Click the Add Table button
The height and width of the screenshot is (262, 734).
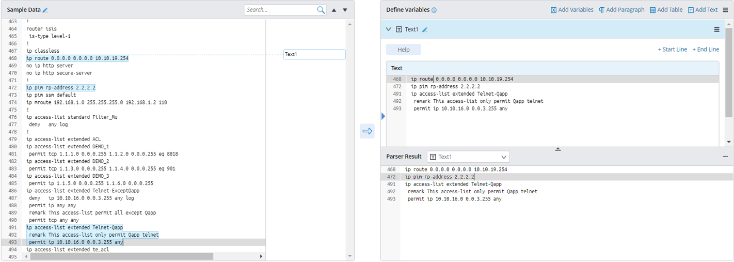pyautogui.click(x=666, y=10)
